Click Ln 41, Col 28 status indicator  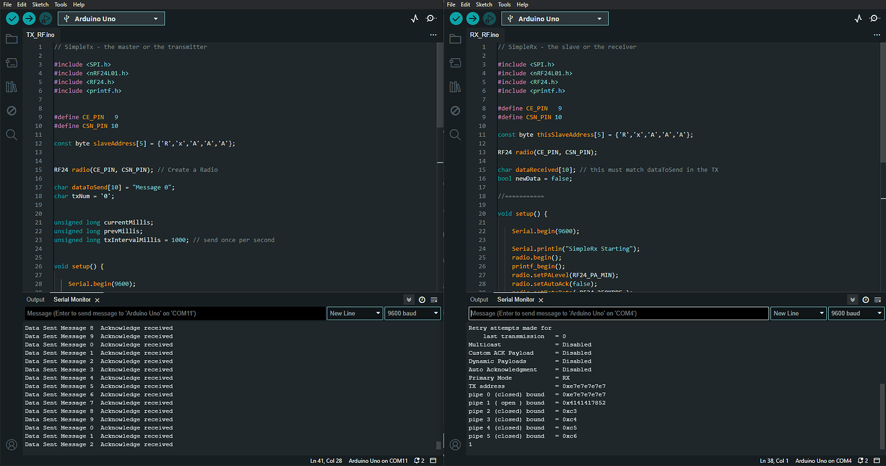click(x=326, y=461)
